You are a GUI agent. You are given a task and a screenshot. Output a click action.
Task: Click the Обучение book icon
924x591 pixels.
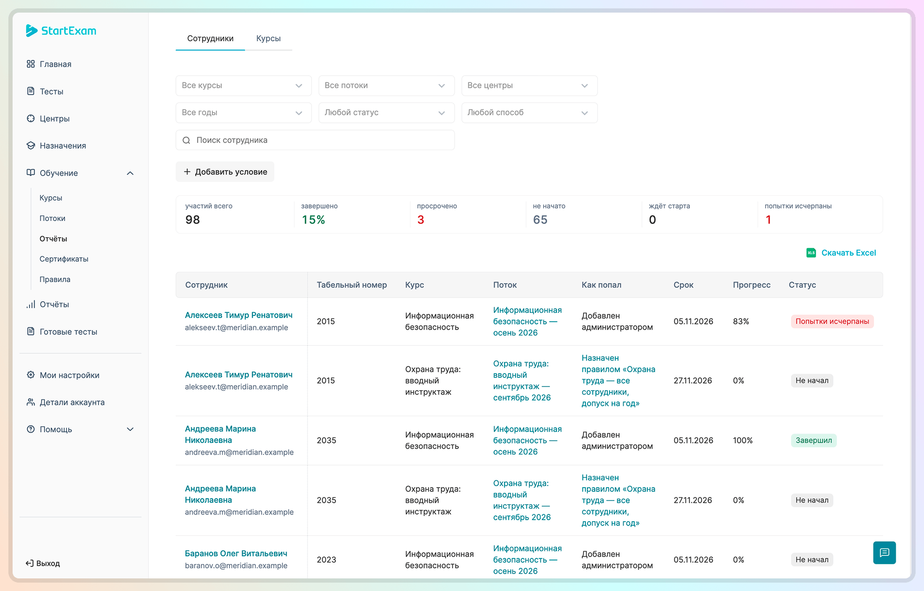coord(31,173)
